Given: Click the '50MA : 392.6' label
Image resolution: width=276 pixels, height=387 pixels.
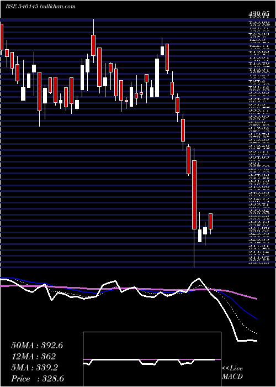Looking at the screenshot, I should coord(37,346).
